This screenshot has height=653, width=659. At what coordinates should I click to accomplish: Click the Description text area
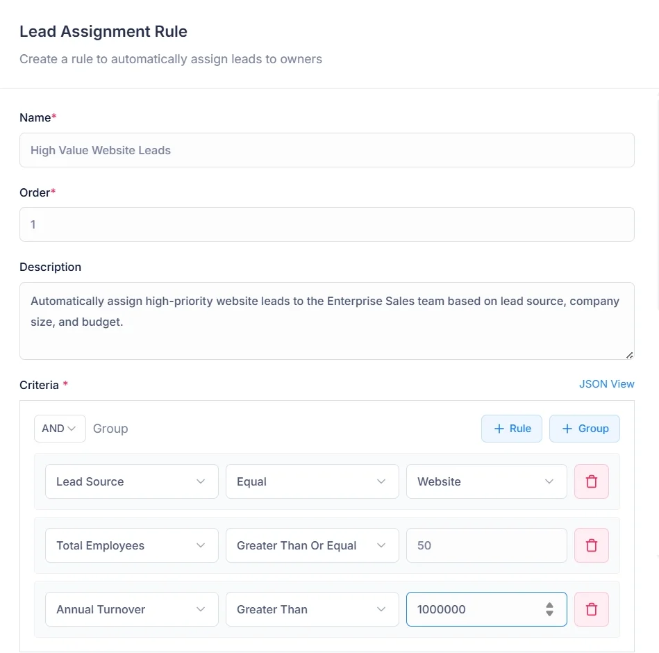[x=327, y=321]
